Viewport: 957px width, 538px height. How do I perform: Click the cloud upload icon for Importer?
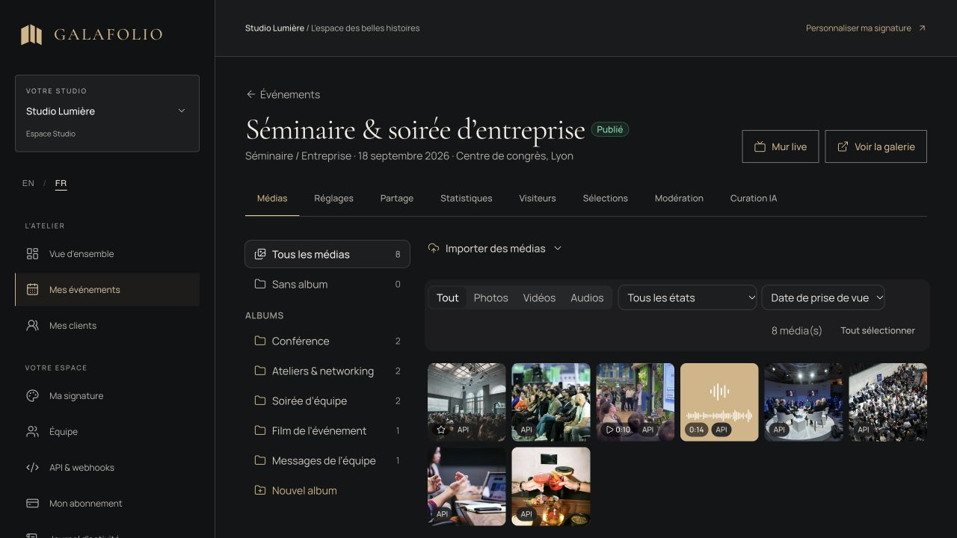(x=434, y=249)
